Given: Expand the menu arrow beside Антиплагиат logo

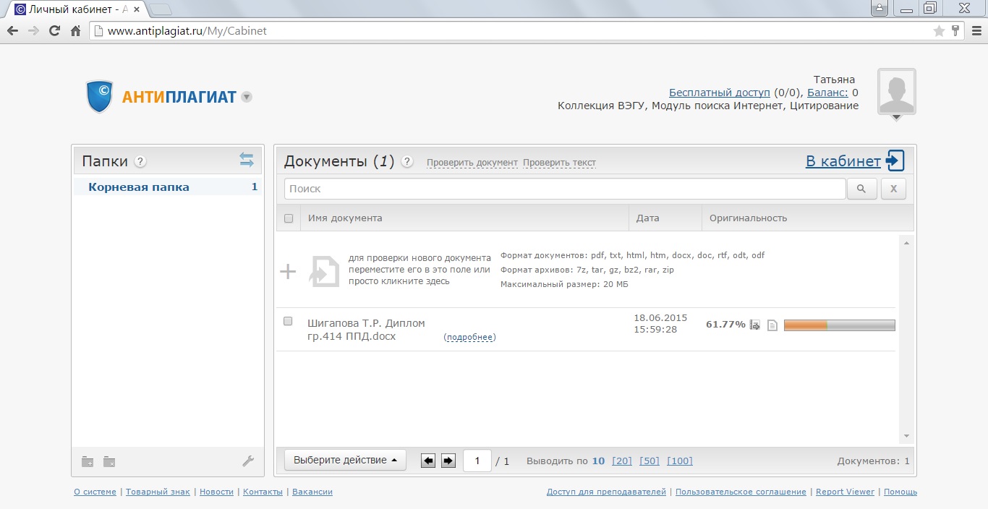Looking at the screenshot, I should [x=247, y=97].
